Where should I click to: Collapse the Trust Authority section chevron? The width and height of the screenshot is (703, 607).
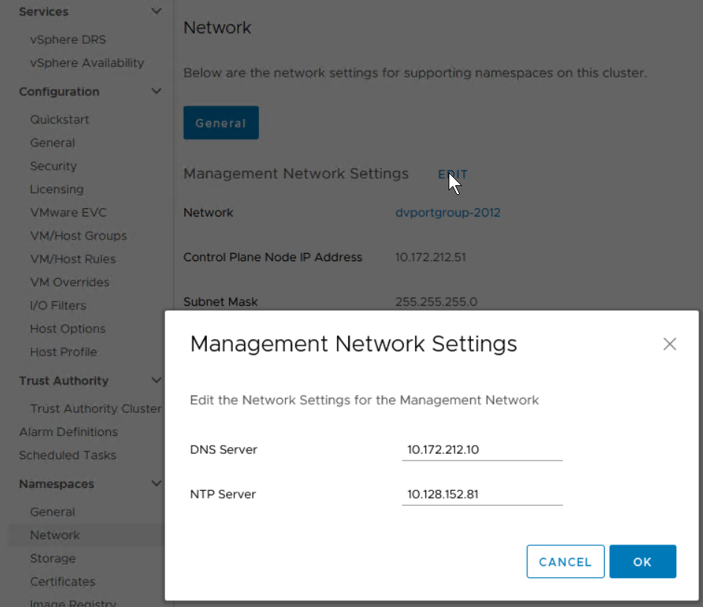(x=156, y=380)
